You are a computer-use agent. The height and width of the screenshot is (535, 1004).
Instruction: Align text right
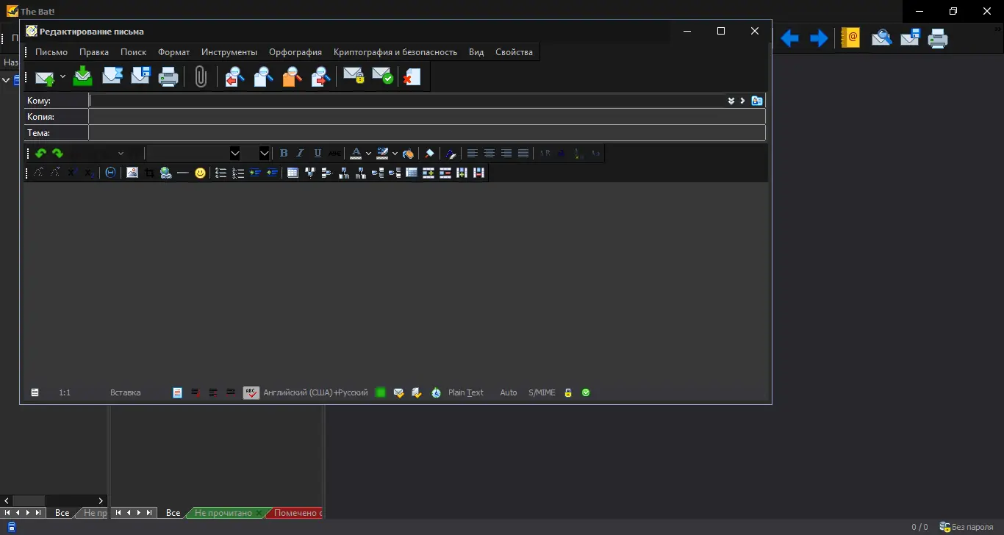[x=506, y=154]
